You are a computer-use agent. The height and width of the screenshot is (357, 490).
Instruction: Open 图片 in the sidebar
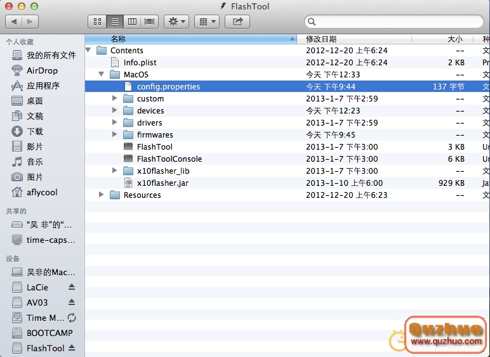coord(27,178)
